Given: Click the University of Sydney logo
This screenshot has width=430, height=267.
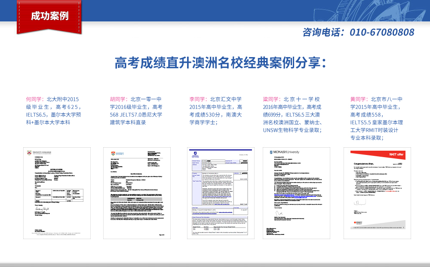Looking at the screenshot, I should click(117, 153).
